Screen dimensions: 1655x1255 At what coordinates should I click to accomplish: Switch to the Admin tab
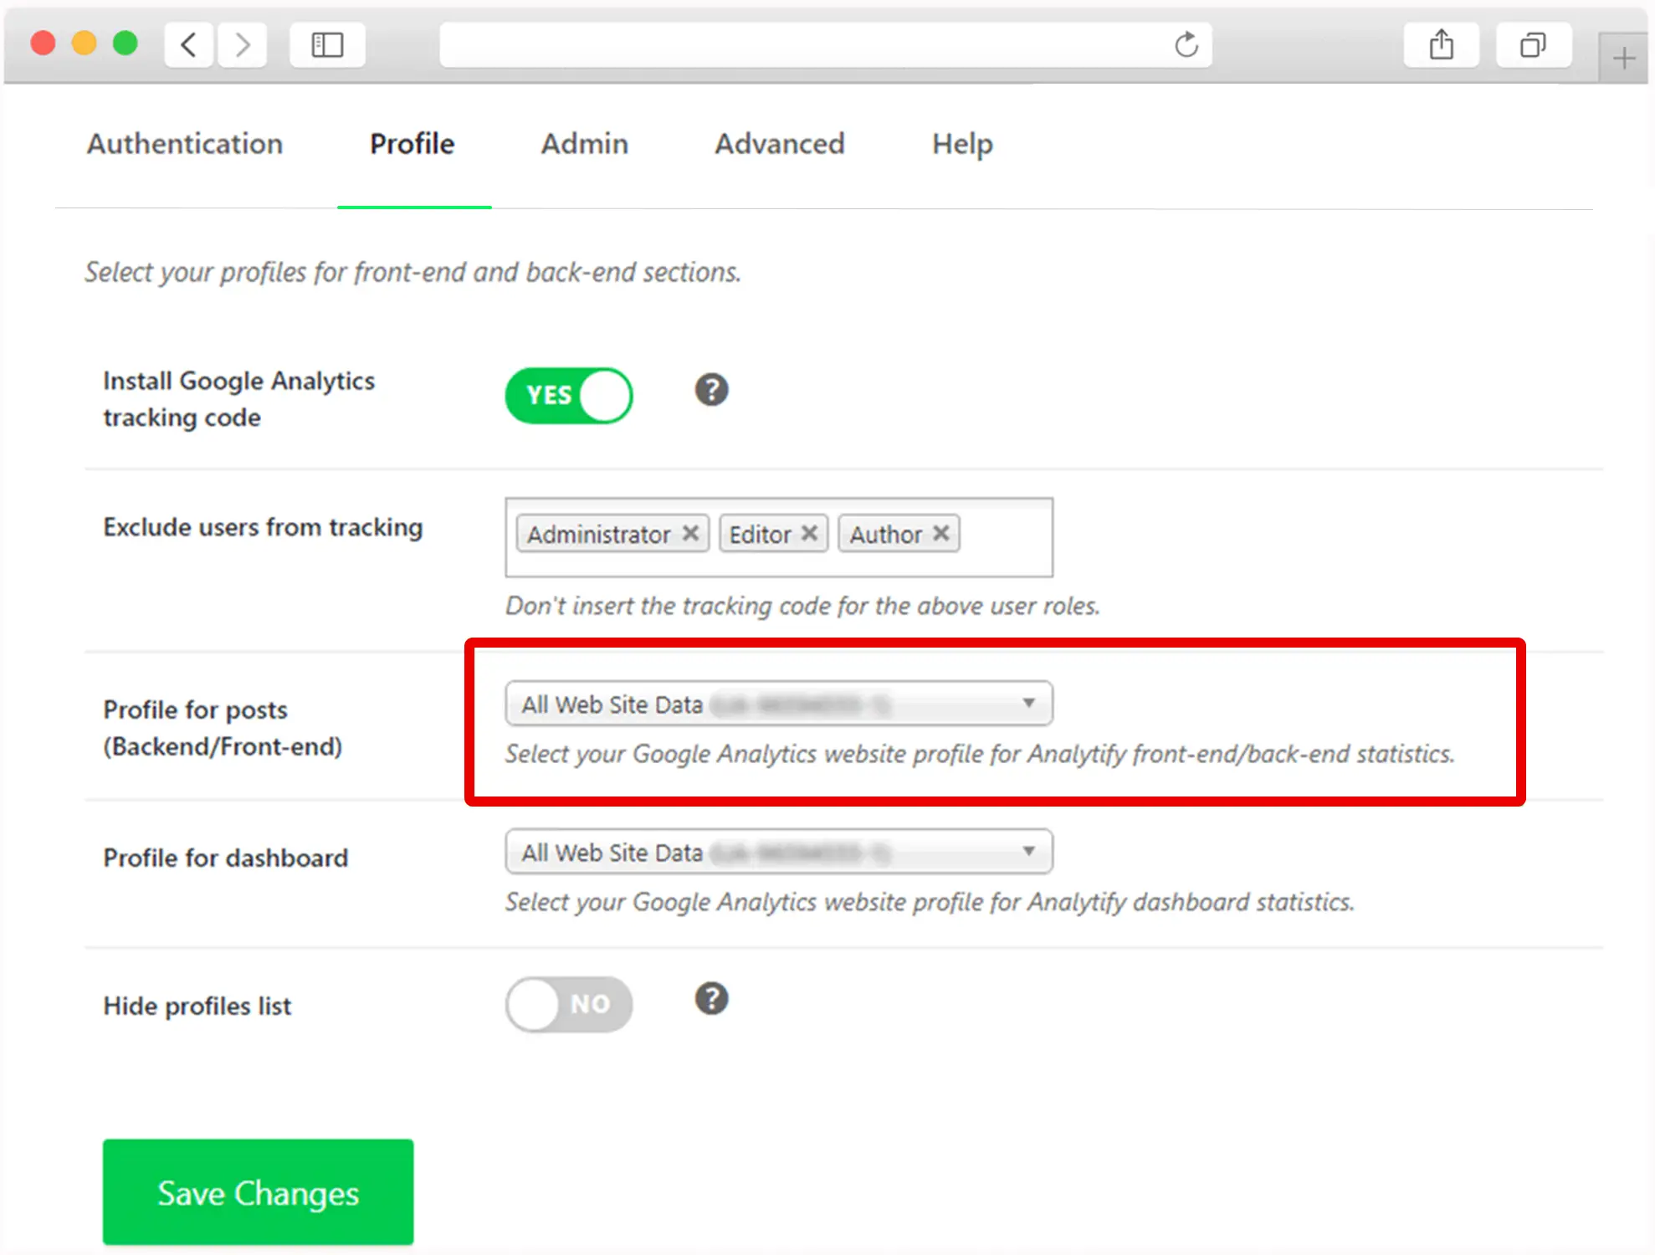pos(584,144)
